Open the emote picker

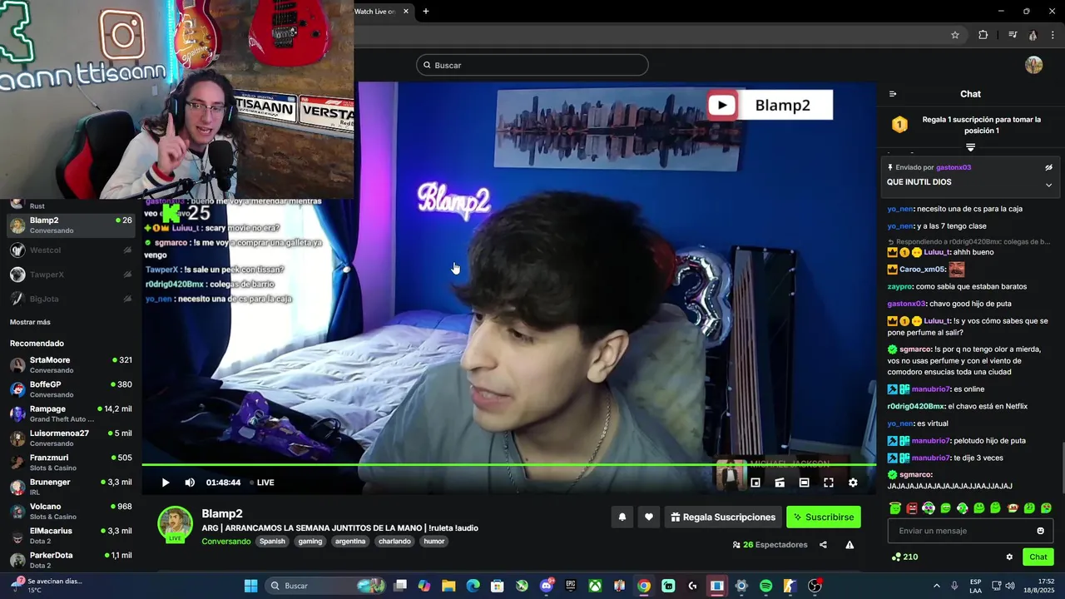tap(1040, 531)
